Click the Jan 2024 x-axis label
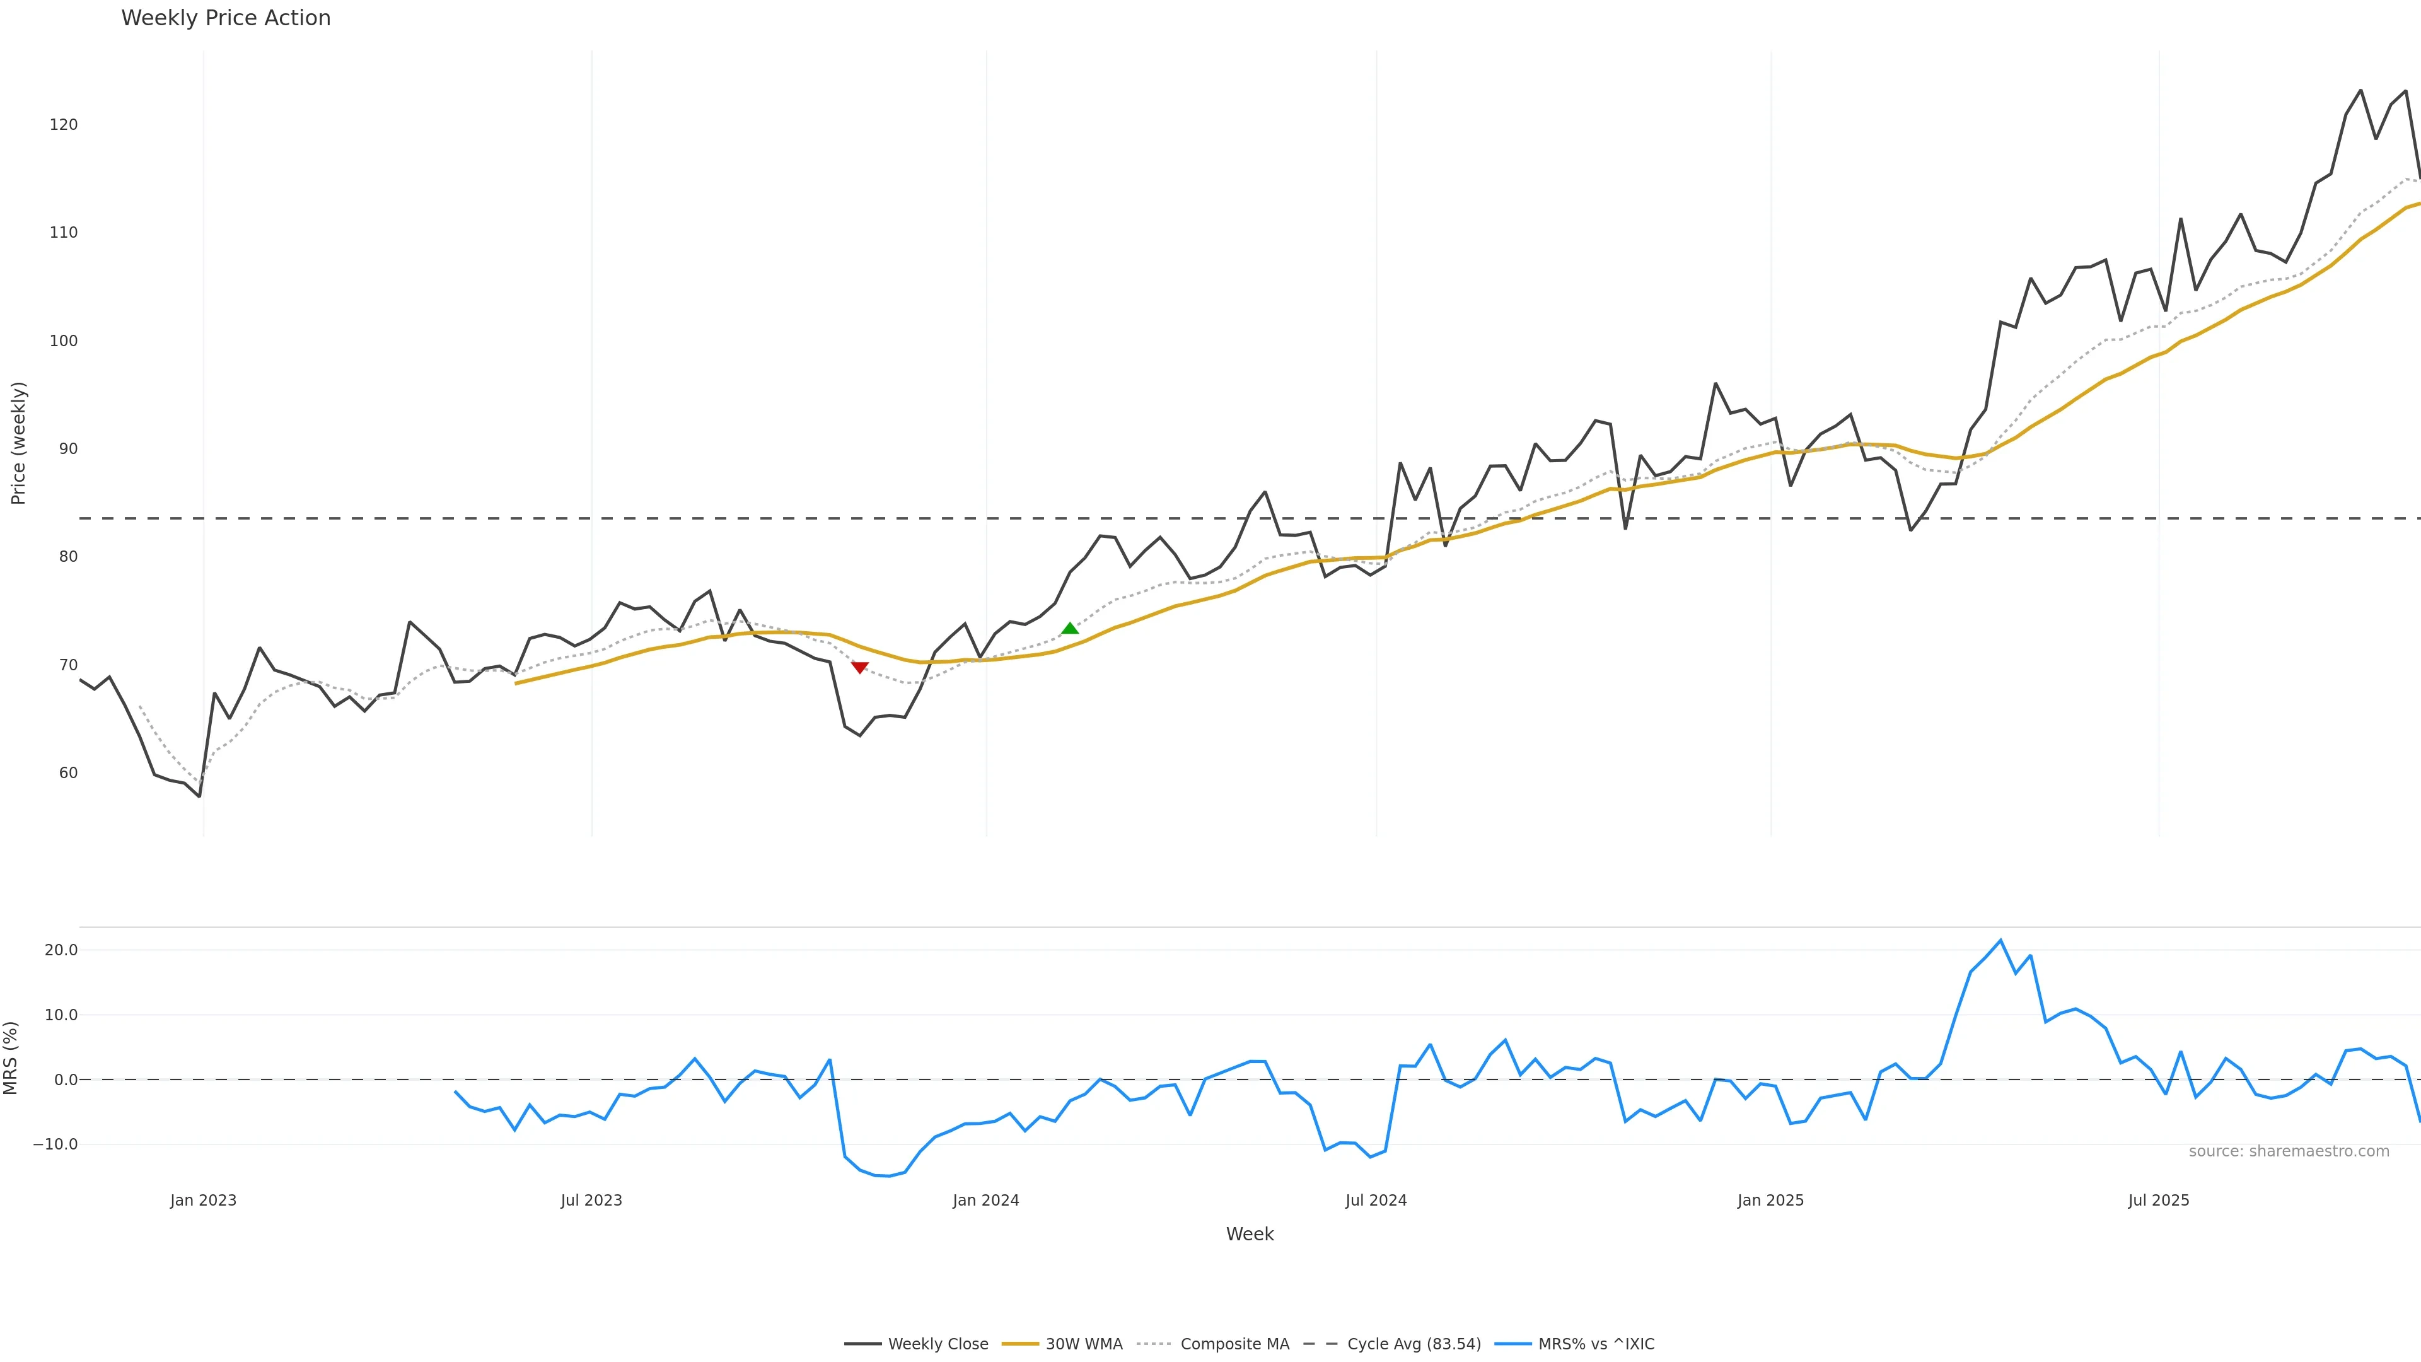Screen dimensions: 2421x1362 coord(986,1201)
